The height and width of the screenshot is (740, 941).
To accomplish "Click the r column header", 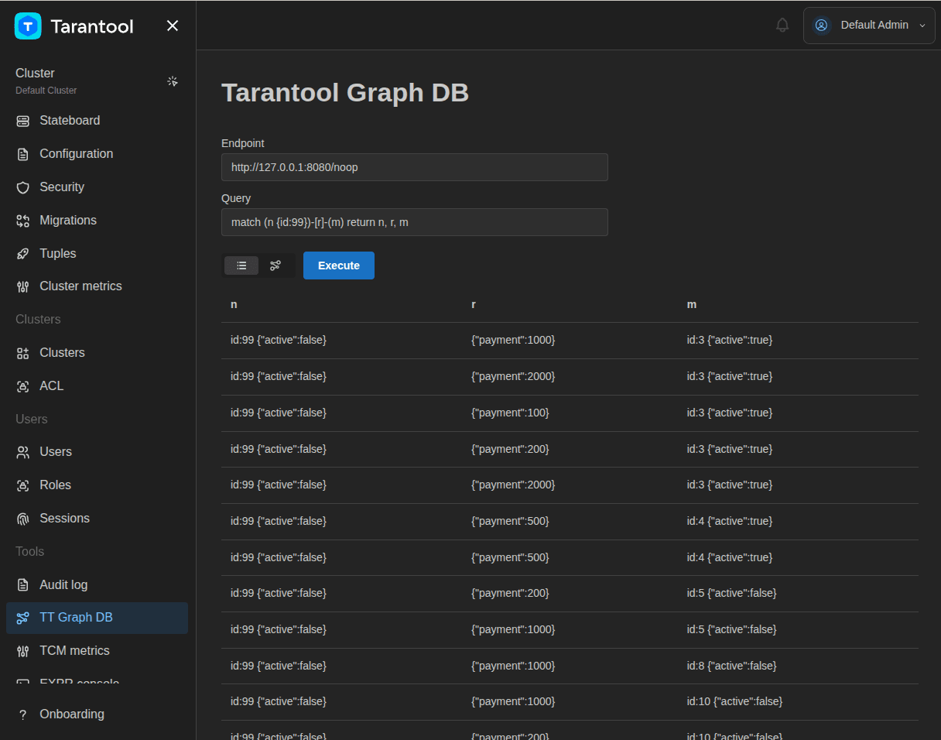I will (x=473, y=305).
